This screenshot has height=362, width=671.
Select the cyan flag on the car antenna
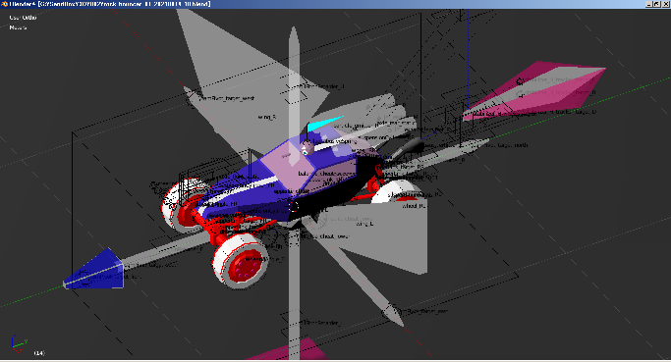tap(324, 123)
